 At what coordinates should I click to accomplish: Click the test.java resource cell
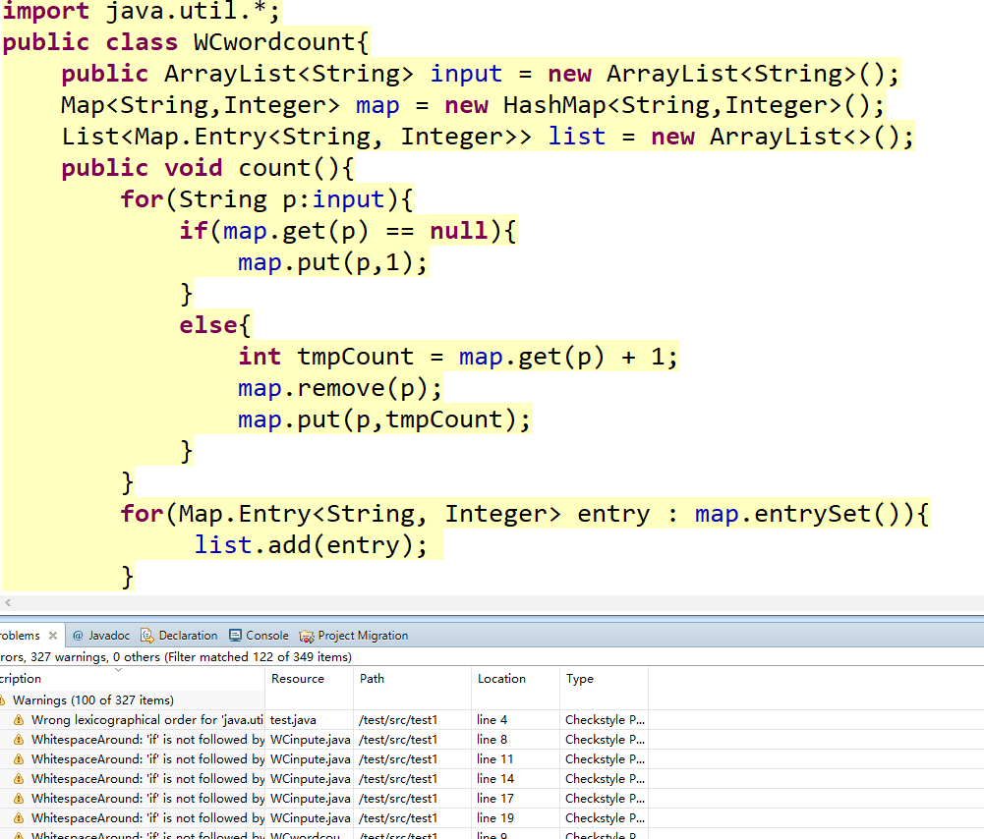tap(293, 720)
